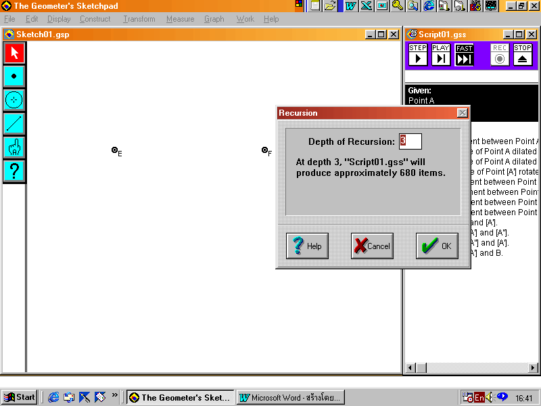Screen dimensions: 541x406
Task: Click the script window left scroll arrow
Action: point(410,367)
